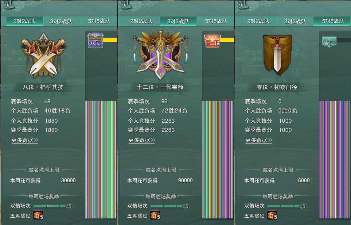Select the 3对3战队 tab in middle panel
351x225 pixels.
point(178,21)
